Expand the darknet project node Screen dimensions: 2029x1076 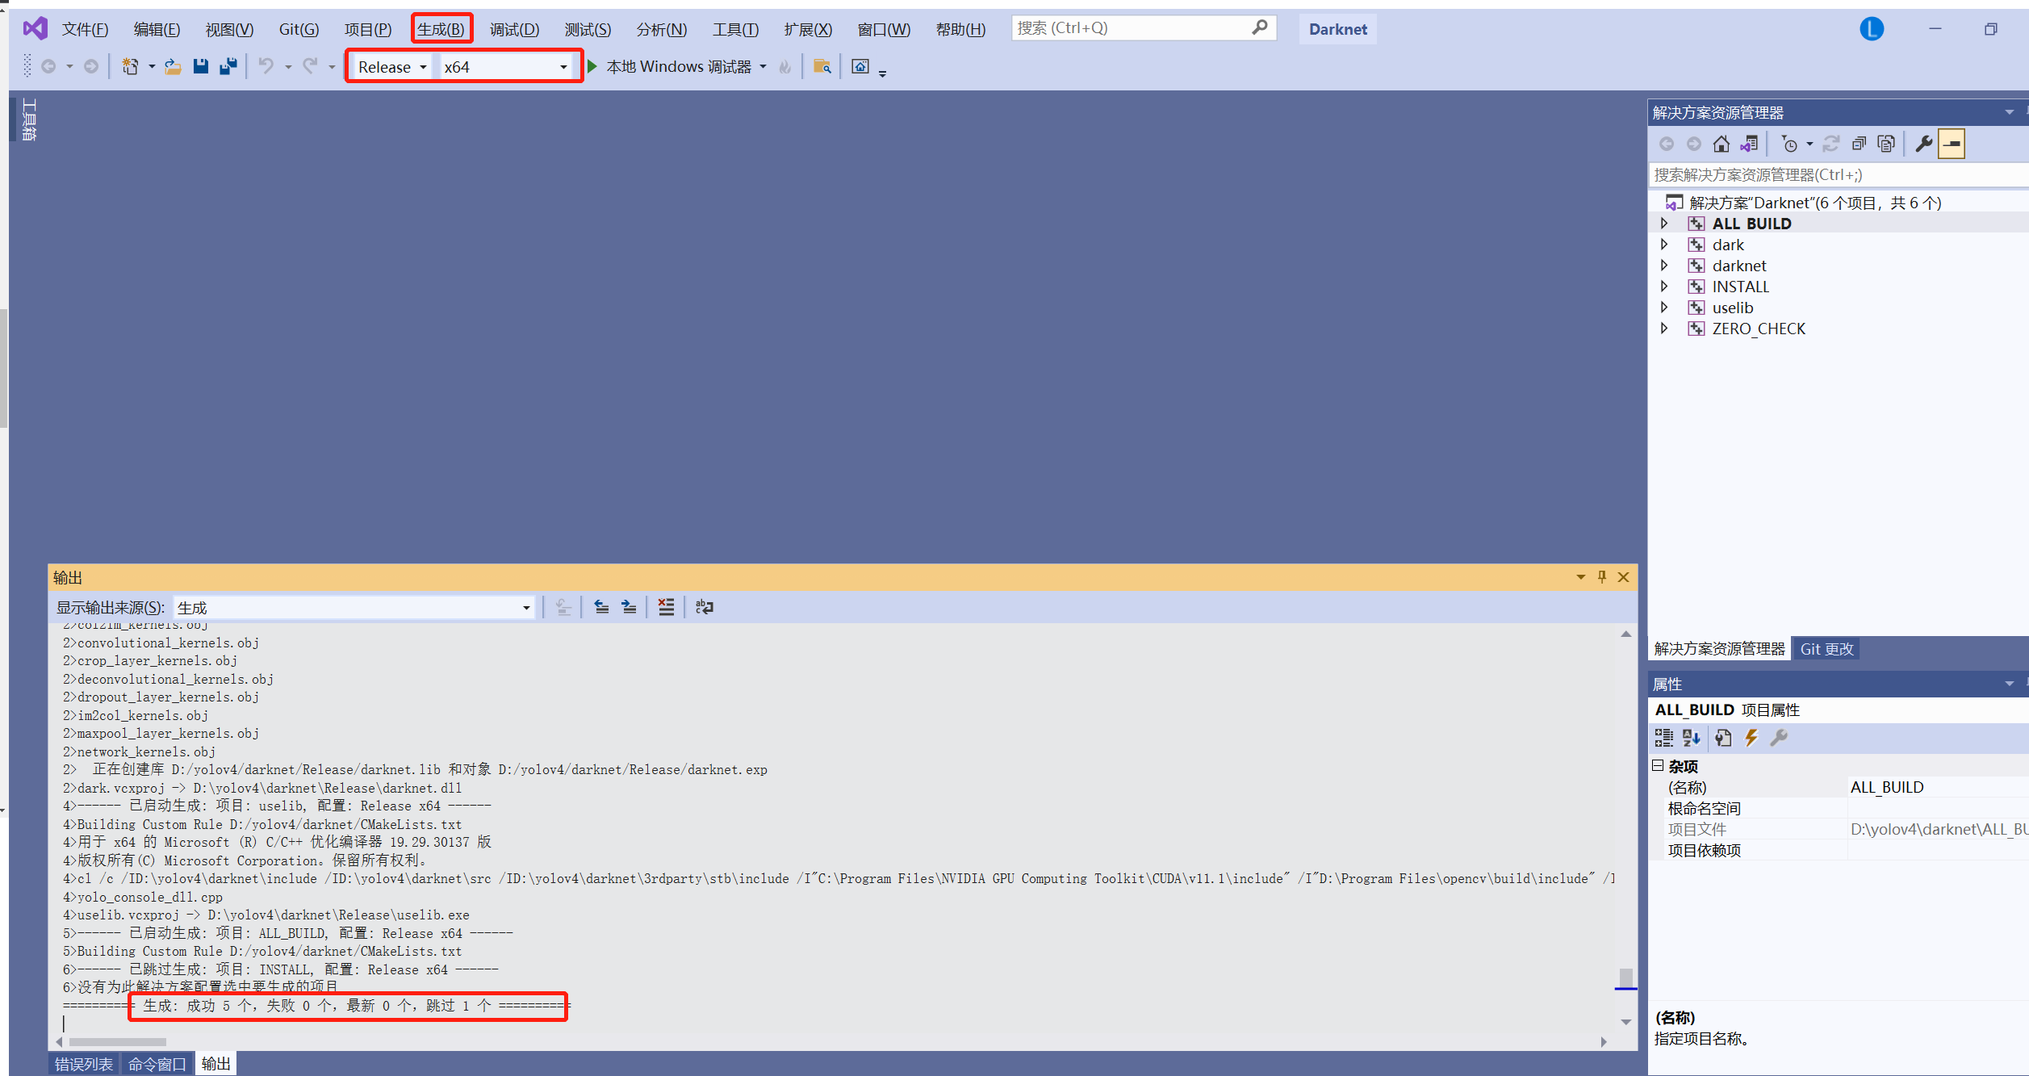(1665, 265)
